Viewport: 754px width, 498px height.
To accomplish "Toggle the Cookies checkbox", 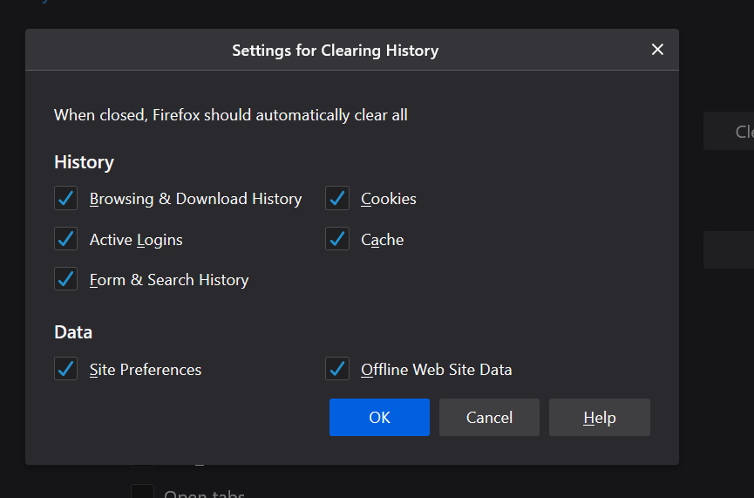I will [x=337, y=199].
